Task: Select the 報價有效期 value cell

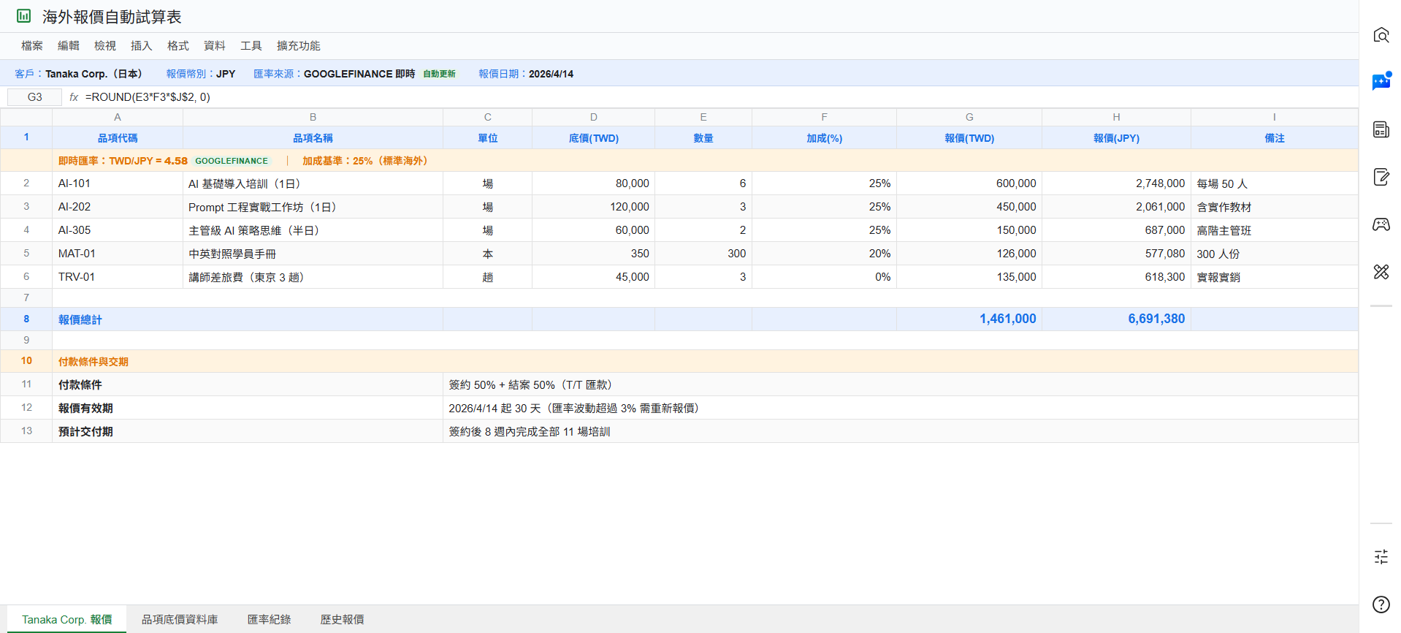Action: pyautogui.click(x=901, y=408)
